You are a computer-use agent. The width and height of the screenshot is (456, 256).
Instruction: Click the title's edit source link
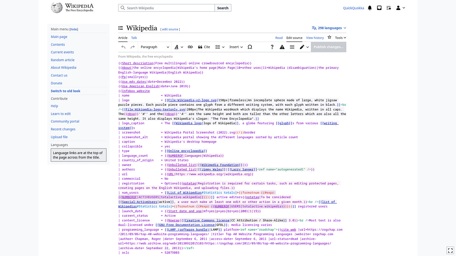tap(170, 29)
